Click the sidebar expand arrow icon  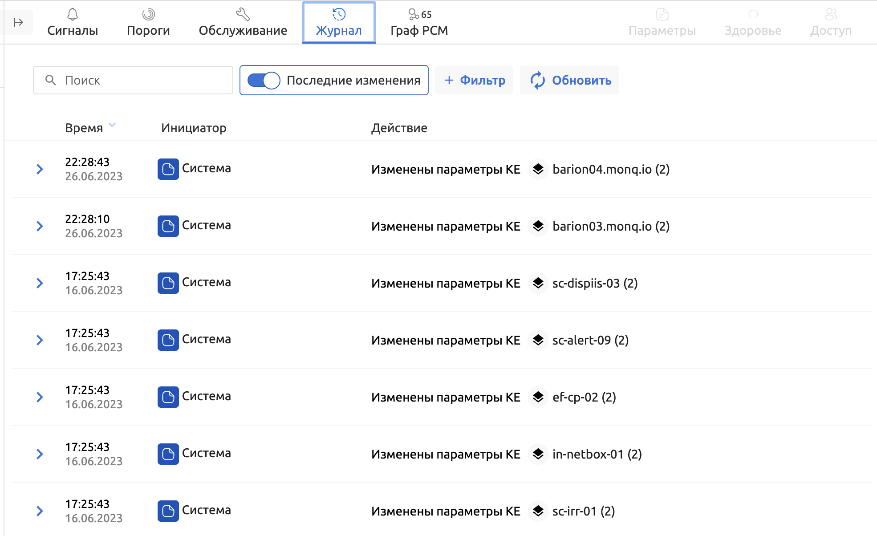coord(18,22)
